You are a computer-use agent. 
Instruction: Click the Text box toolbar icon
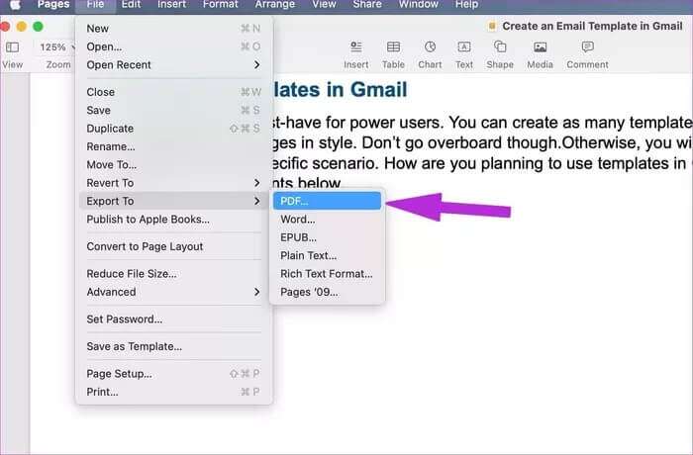click(x=464, y=46)
